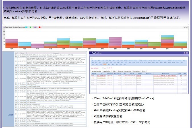Switch to the External Transaction tab
192x128 pixels.
[125, 71]
